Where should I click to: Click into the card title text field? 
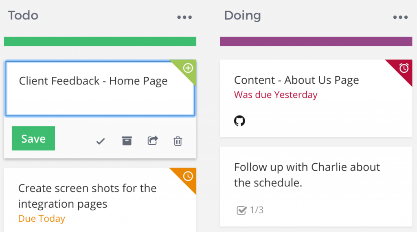[x=100, y=89]
